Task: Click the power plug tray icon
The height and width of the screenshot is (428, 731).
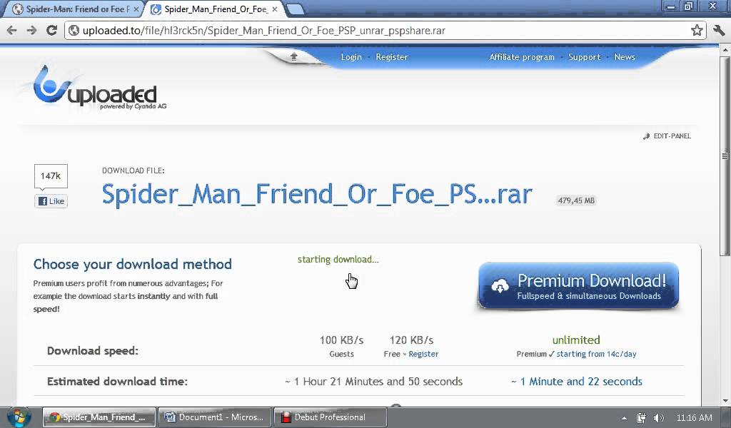Action: [642, 418]
